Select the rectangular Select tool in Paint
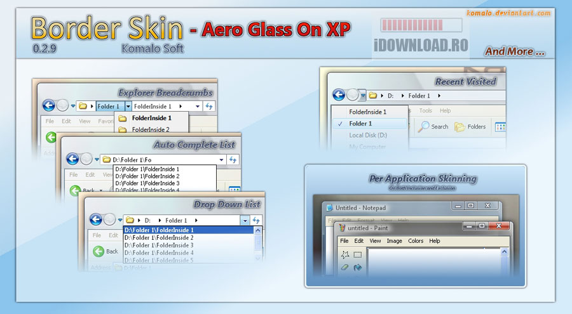The image size is (572, 314). [358, 254]
